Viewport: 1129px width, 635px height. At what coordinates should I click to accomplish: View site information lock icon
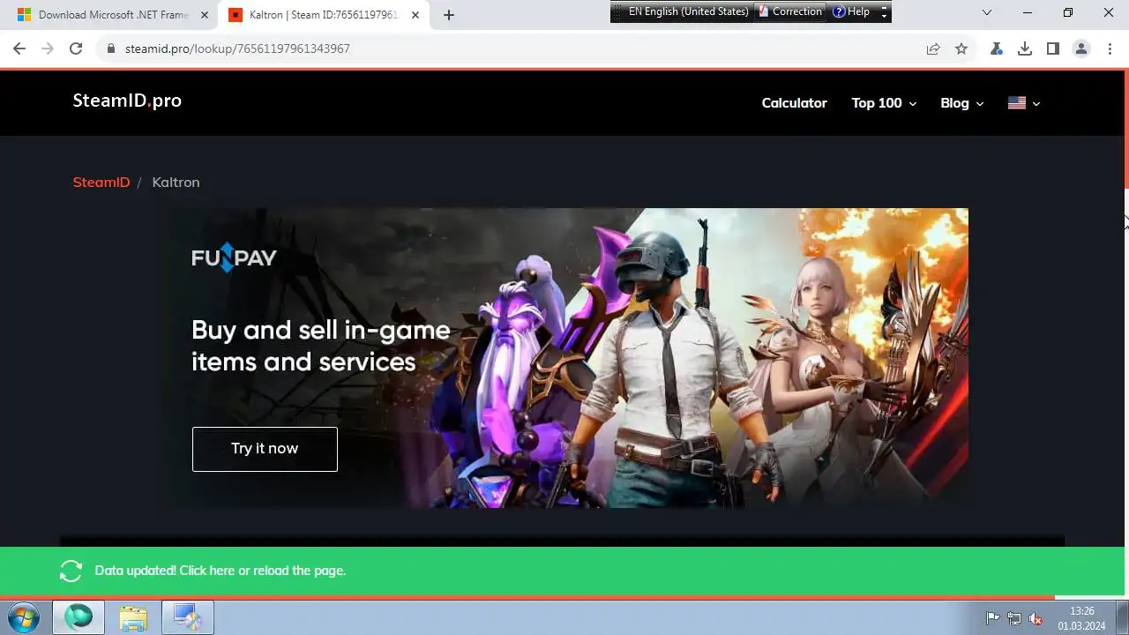pyautogui.click(x=111, y=49)
